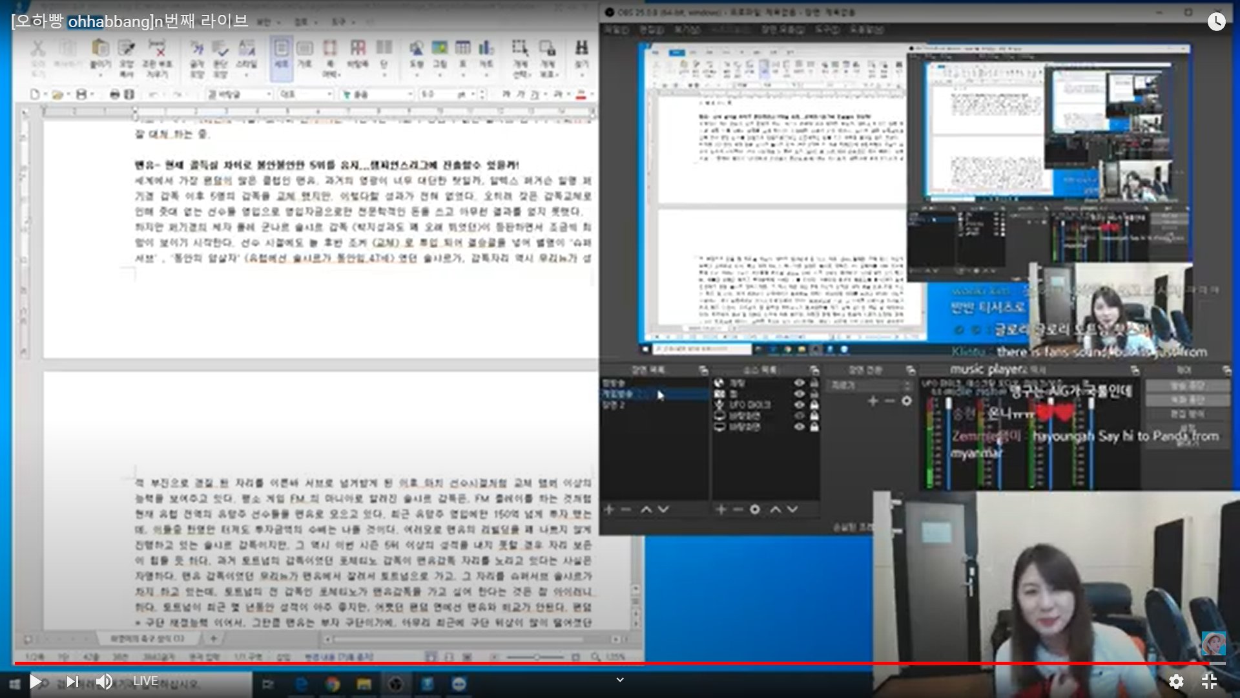Screen dimensions: 1240x698
Task: Toggle lock on fourth OBS source row
Action: (814, 416)
